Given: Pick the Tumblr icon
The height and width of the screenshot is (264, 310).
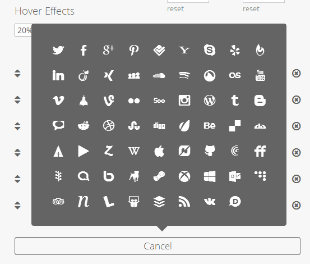Looking at the screenshot, I should pos(235,101).
